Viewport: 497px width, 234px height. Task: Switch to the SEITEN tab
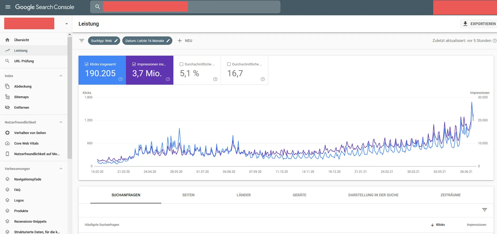point(188,195)
